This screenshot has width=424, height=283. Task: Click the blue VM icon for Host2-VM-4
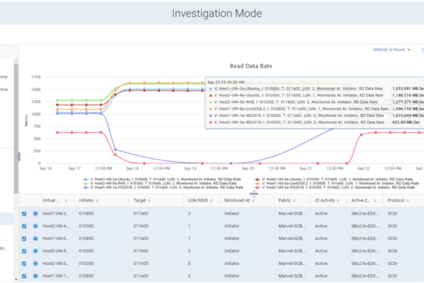[x=36, y=226]
